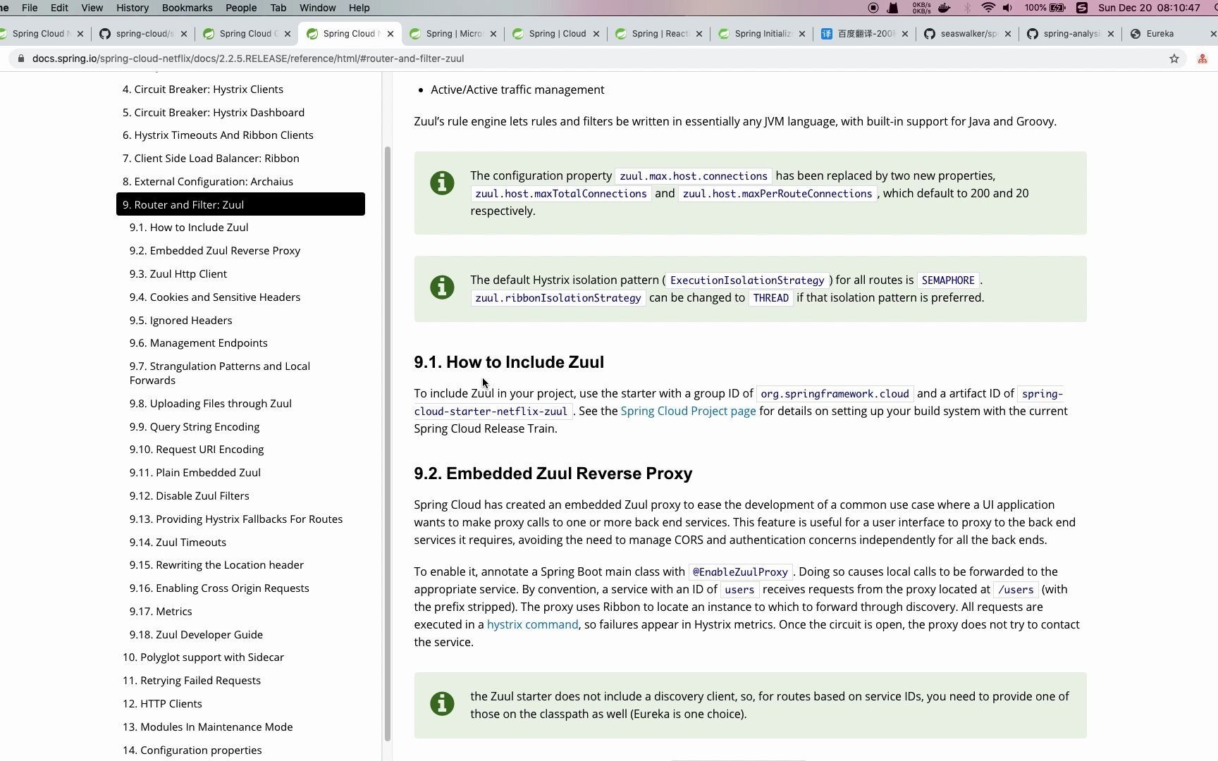Viewport: 1218px width, 761px height.
Task: Go to 9.12. Disable Zuul Filters
Action: pos(190,496)
